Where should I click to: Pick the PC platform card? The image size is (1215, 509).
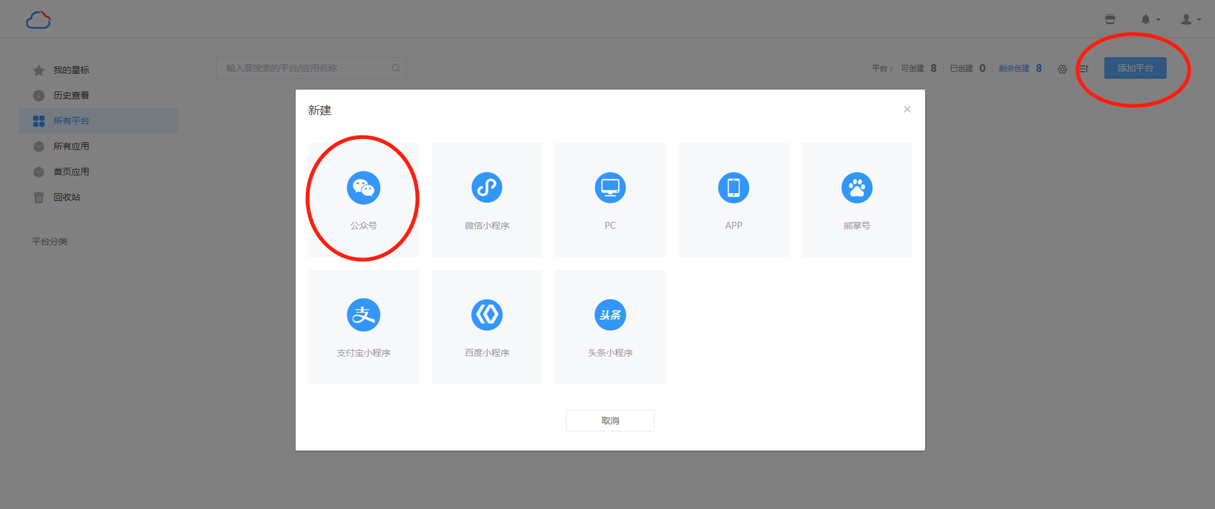pos(610,200)
